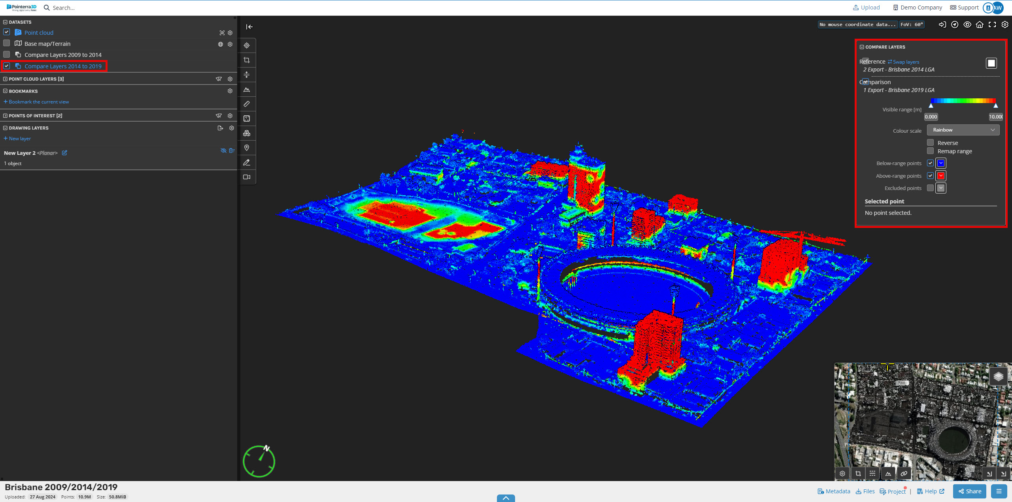Image resolution: width=1012 pixels, height=502 pixels.
Task: Open the Metadata panel
Action: [x=834, y=491]
